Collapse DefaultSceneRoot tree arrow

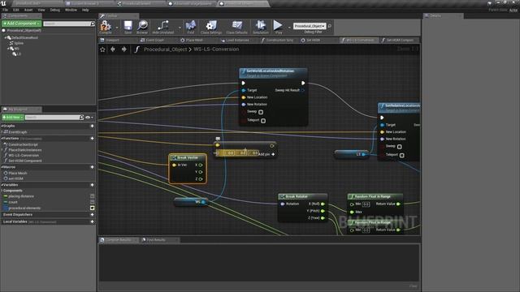click(5, 38)
